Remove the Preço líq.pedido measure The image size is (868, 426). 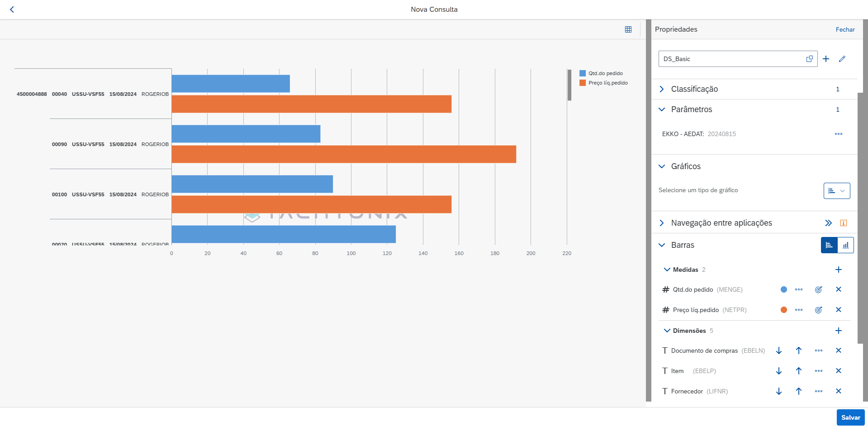tap(838, 310)
